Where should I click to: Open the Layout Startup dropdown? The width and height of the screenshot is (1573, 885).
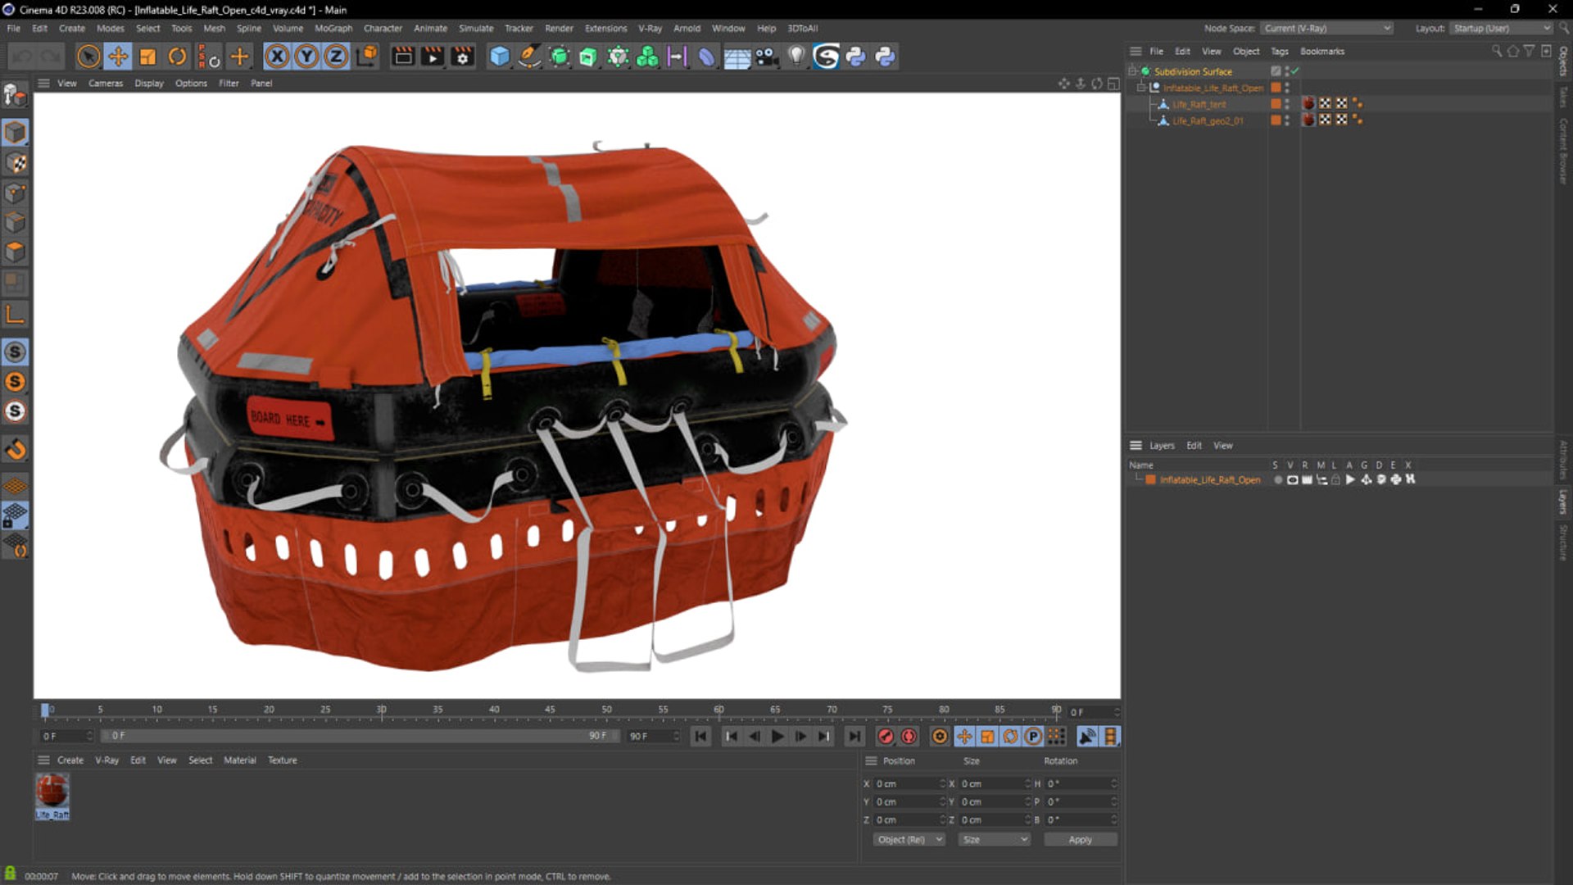1501,28
